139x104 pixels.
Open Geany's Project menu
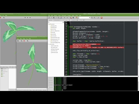point(69,15)
